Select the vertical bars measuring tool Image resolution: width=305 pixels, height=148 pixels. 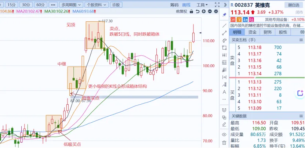[224, 55]
